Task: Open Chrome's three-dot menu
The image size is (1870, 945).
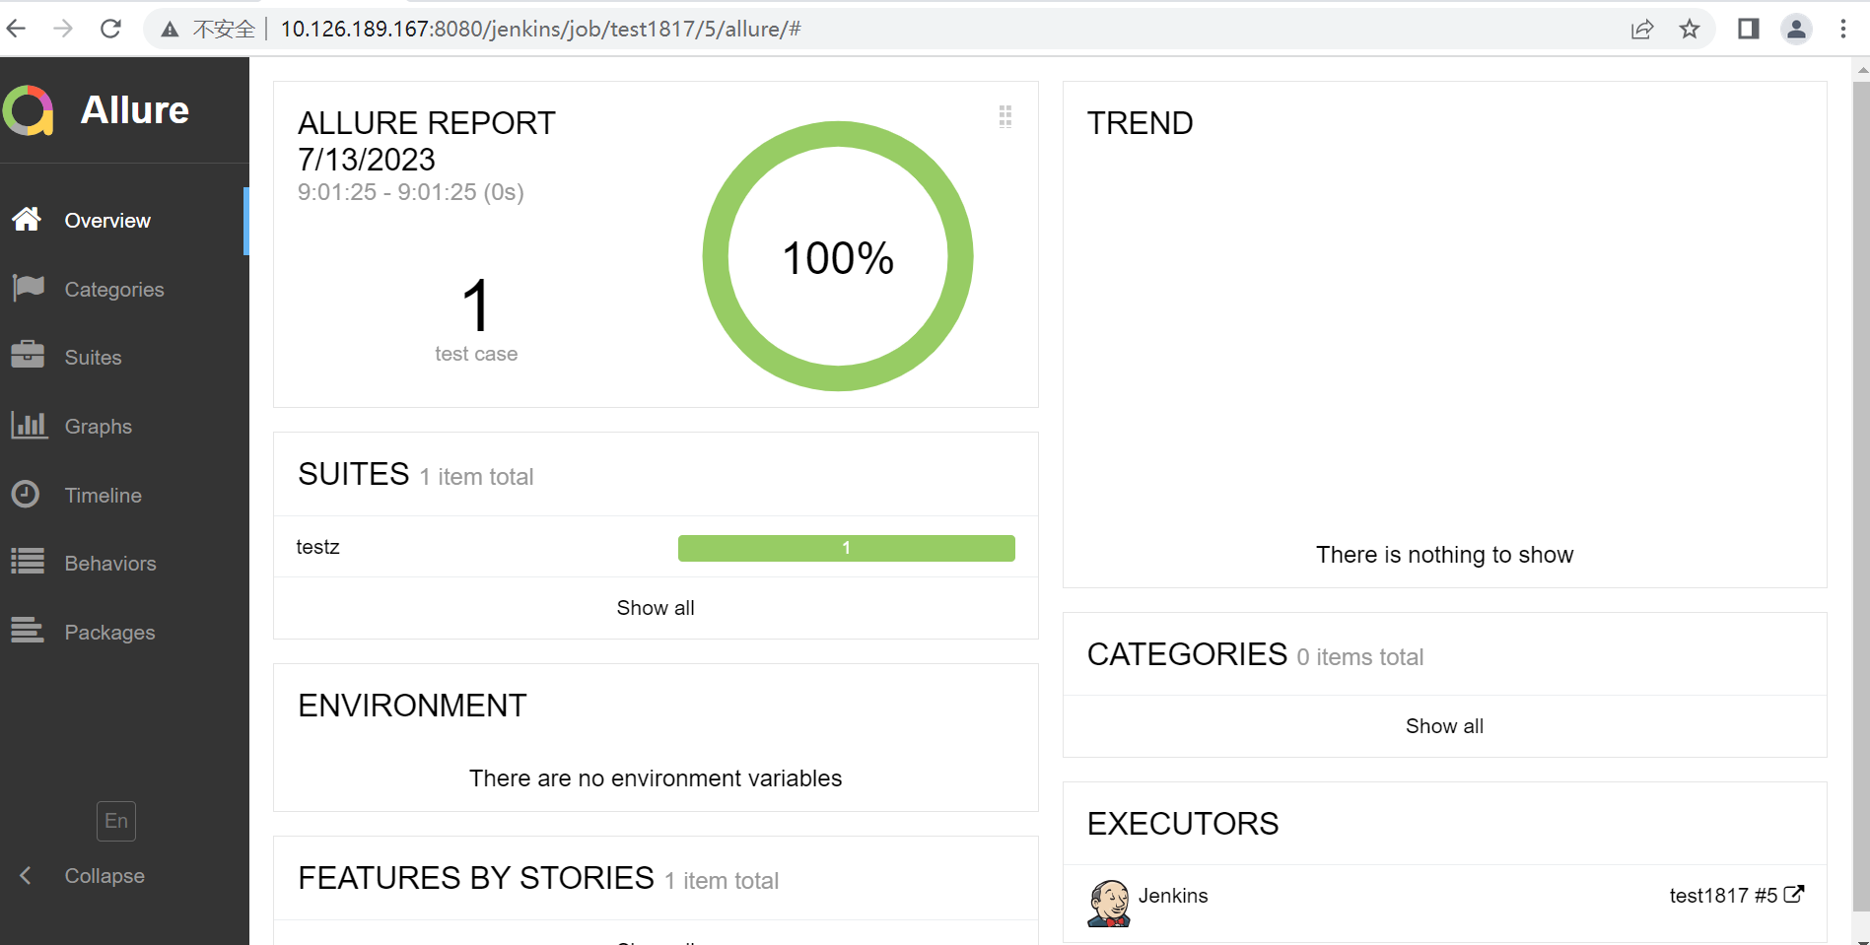Action: 1842,30
